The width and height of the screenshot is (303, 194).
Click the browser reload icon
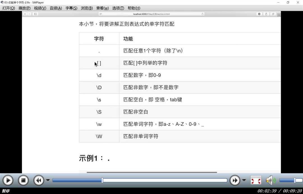pos(203,14)
